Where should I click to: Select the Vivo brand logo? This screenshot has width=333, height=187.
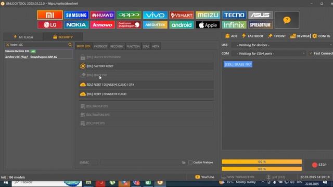point(155,15)
